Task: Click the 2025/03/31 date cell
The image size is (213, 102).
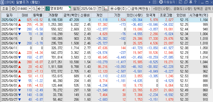Action: [9, 90]
